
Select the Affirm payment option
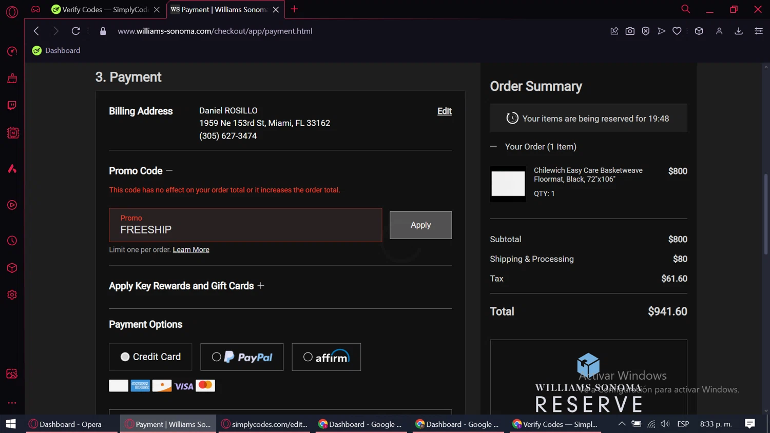point(326,357)
